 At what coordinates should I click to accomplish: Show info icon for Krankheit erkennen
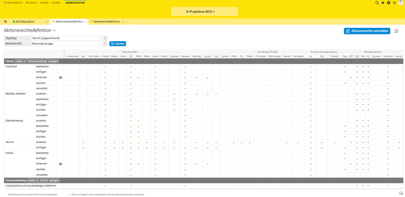[x=60, y=78]
